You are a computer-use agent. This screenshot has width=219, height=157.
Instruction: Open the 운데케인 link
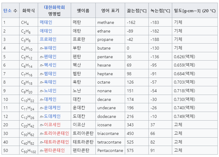(52, 108)
